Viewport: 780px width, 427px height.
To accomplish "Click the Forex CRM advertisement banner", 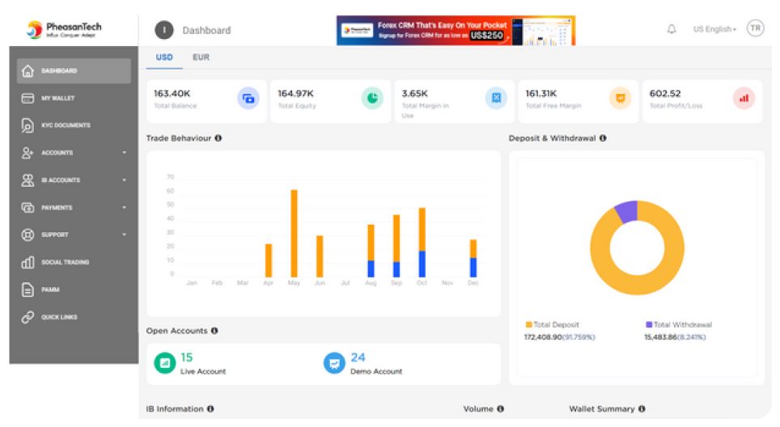I will coord(456,30).
